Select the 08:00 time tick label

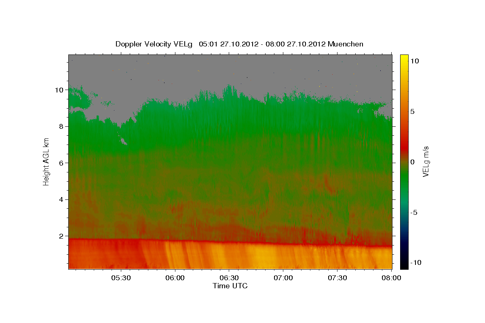(x=391, y=278)
